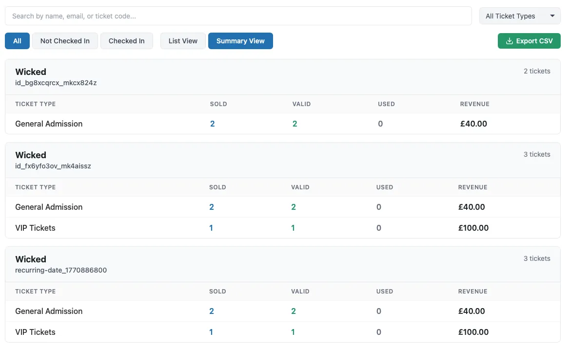Click the £100.00 revenue in second Wicked card

[473, 228]
